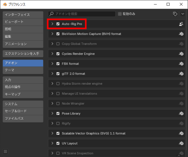Open the dropdown arrow next to tag icon

pyautogui.click(x=183, y=14)
